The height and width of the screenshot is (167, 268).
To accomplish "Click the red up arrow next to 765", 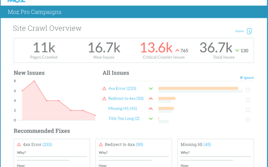I will coord(178,51).
